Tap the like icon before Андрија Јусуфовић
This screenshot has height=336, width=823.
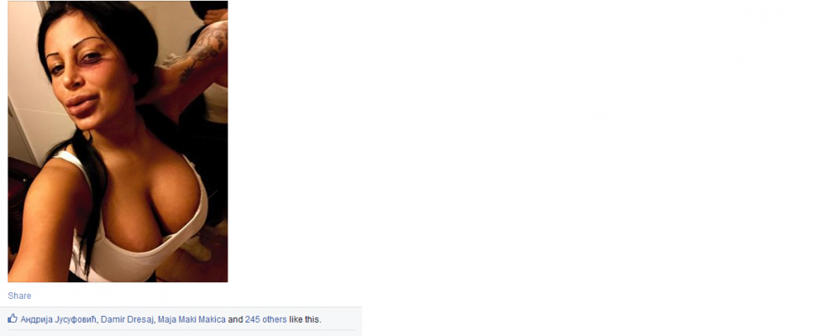(12, 318)
